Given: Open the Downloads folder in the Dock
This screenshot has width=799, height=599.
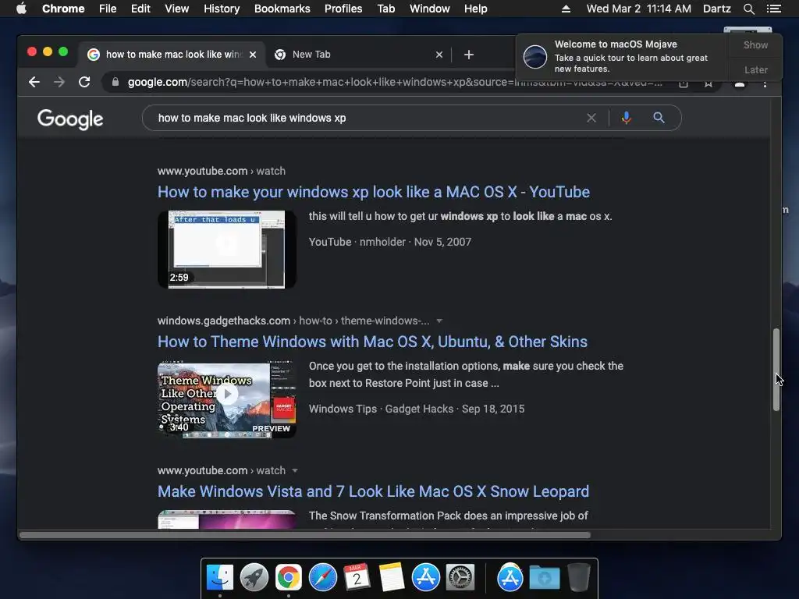Looking at the screenshot, I should (544, 578).
